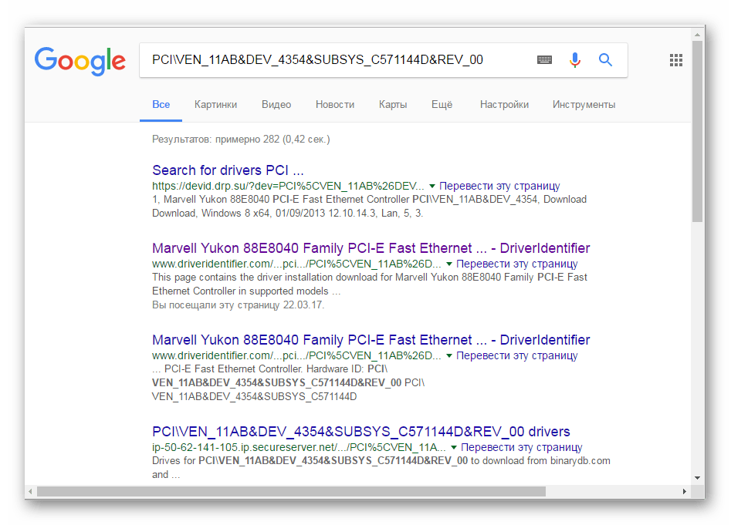
Task: Open Инструменты search tools
Action: (584, 104)
